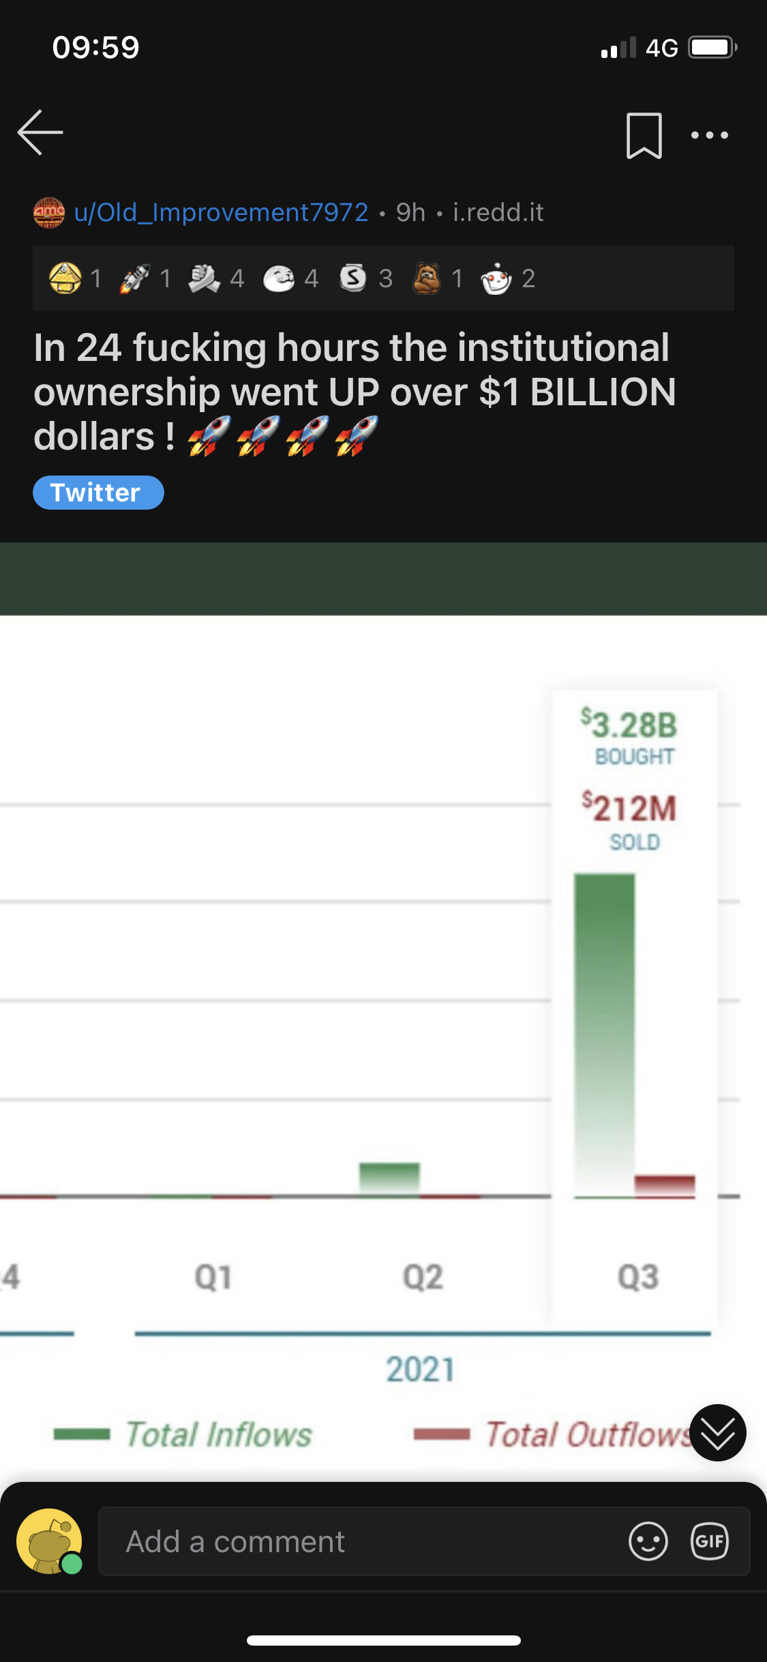Image resolution: width=767 pixels, height=1662 pixels.
Task: Open the emoji picker in comment bar
Action: [x=648, y=1541]
